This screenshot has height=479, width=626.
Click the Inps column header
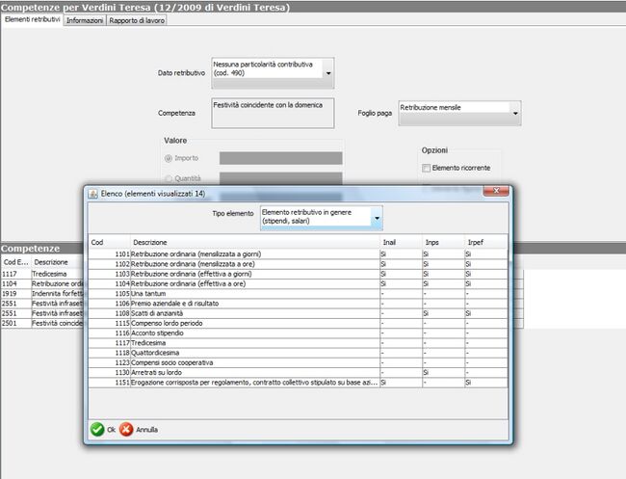point(442,241)
